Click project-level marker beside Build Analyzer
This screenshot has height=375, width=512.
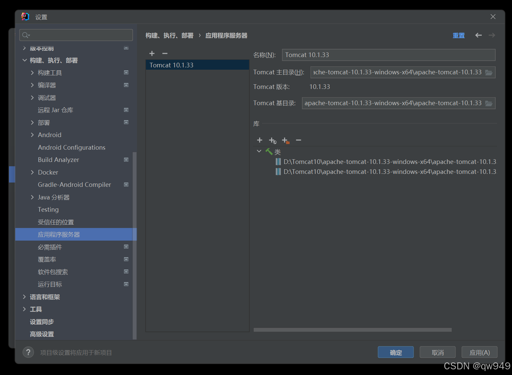coord(126,160)
